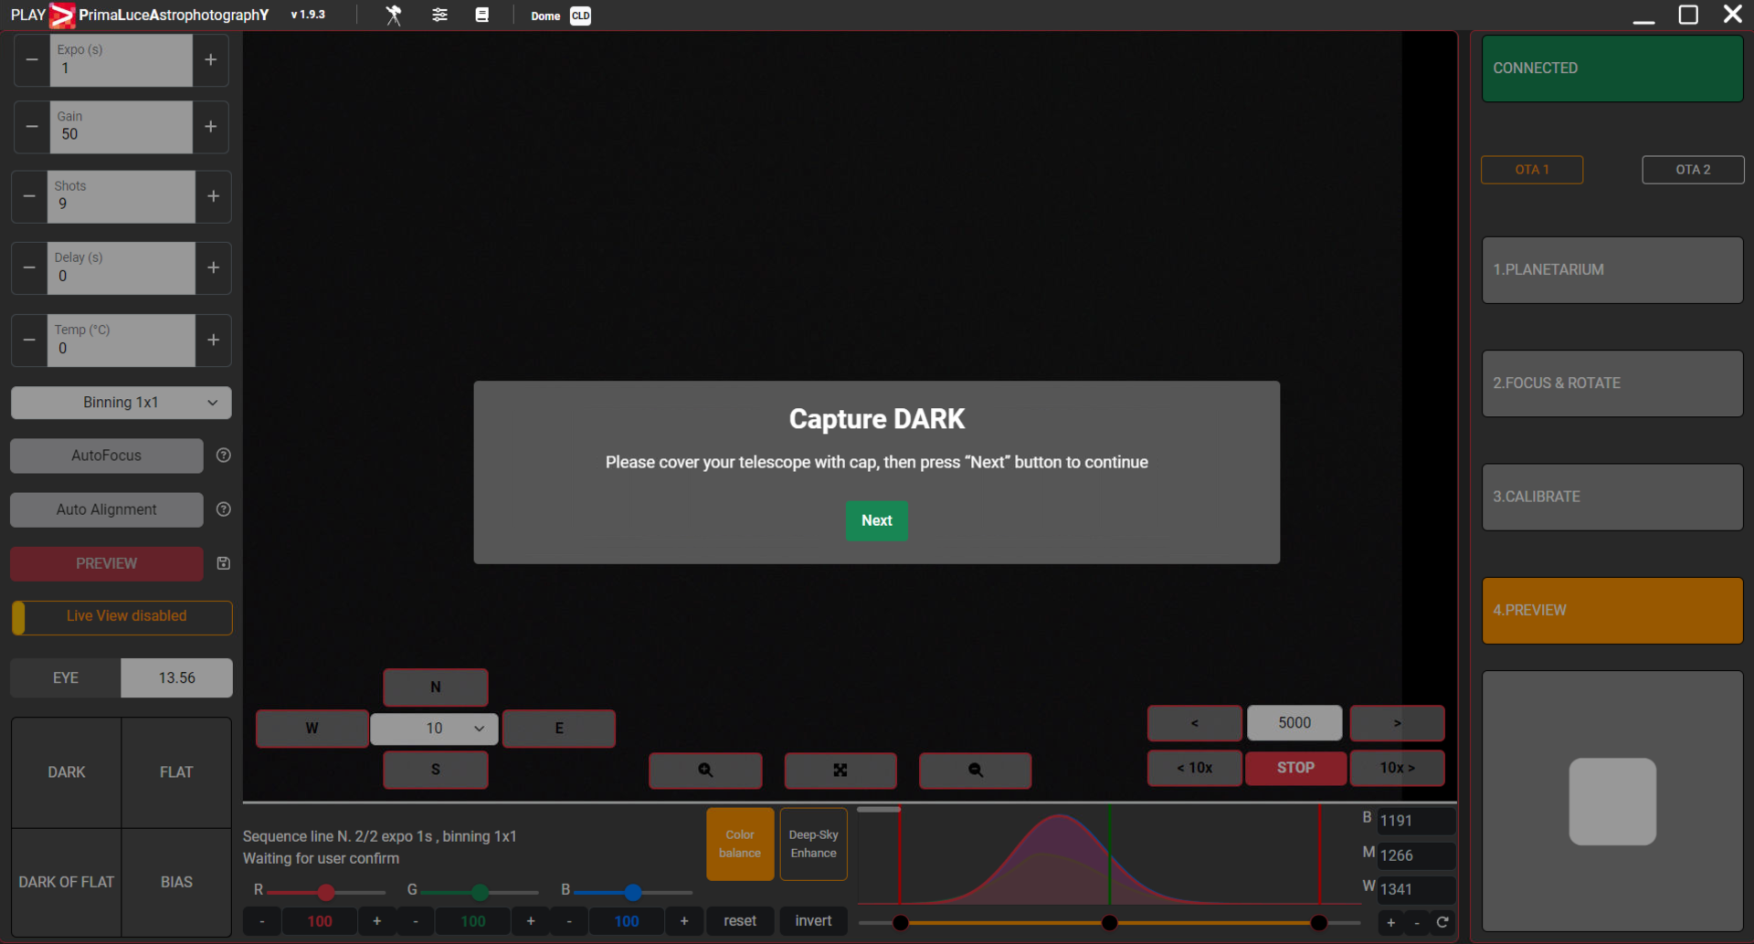Open the Binning 1x1 dropdown

122,403
